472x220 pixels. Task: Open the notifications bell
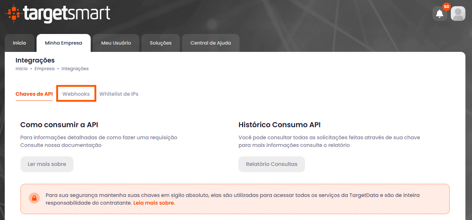click(x=439, y=14)
